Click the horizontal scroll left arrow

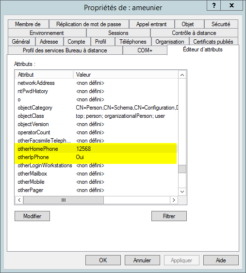tap(19, 200)
